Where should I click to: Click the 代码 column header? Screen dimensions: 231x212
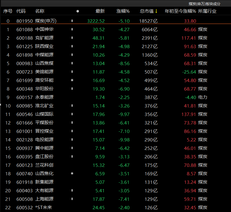click(x=21, y=11)
